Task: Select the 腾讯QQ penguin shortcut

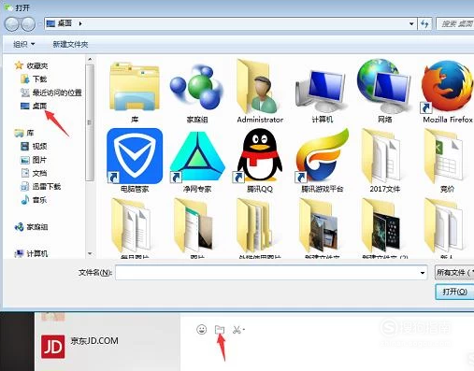Action: [259, 155]
